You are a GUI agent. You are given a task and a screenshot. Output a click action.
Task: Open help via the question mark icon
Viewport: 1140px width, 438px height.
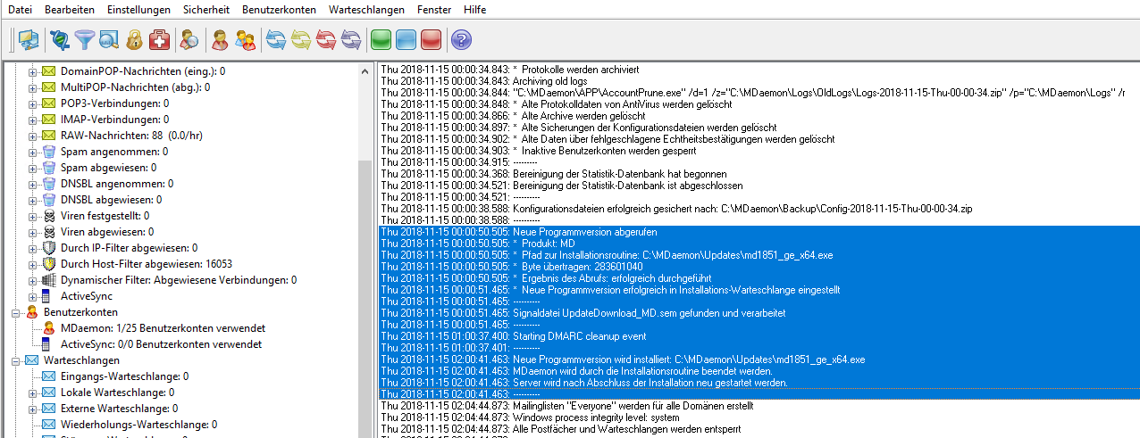pyautogui.click(x=461, y=39)
